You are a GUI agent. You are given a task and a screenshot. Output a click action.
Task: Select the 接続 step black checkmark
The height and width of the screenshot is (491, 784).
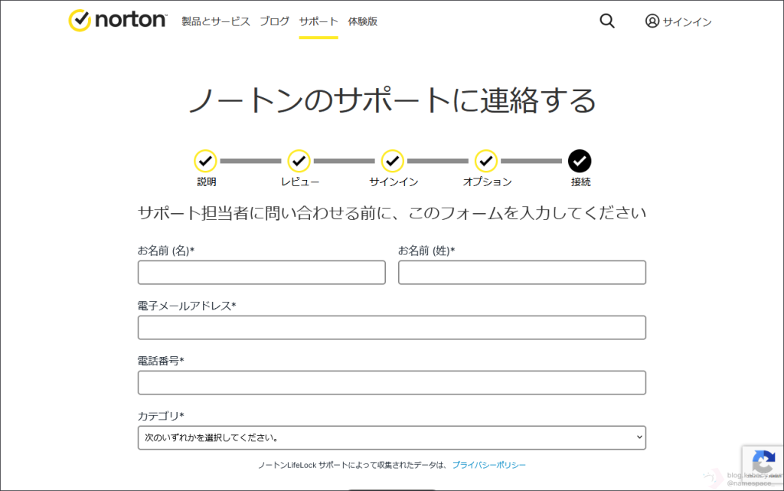pos(580,161)
